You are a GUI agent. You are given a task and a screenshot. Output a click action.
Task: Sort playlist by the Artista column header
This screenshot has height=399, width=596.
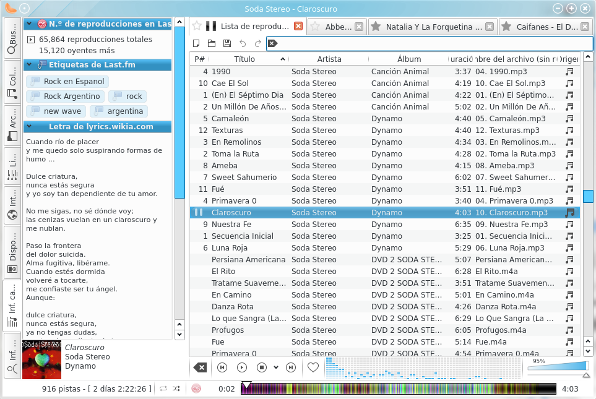click(329, 59)
